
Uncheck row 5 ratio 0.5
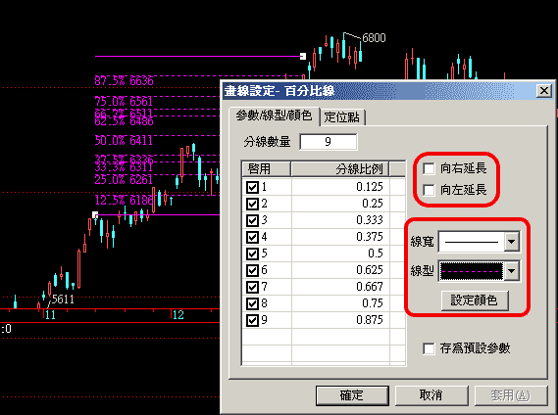tap(252, 254)
